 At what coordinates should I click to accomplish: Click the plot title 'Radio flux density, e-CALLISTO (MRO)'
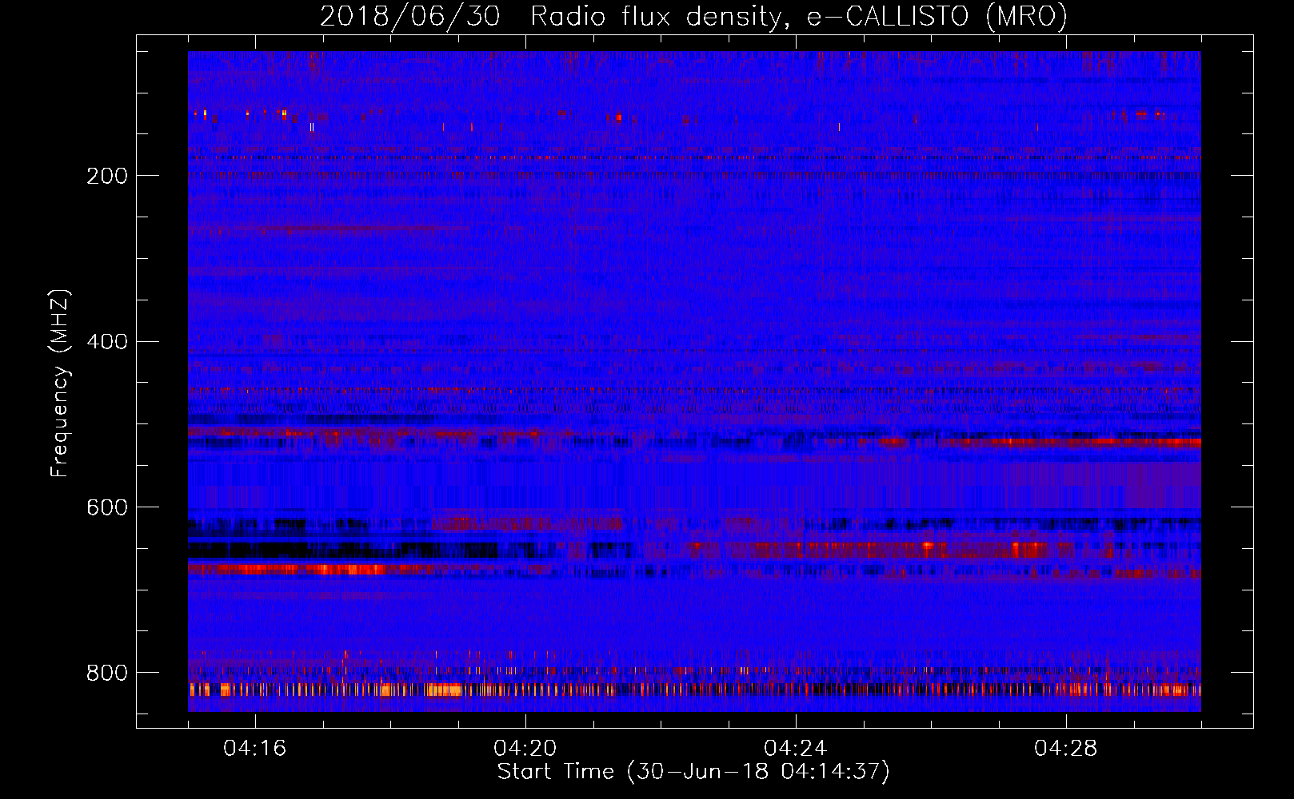click(x=798, y=16)
